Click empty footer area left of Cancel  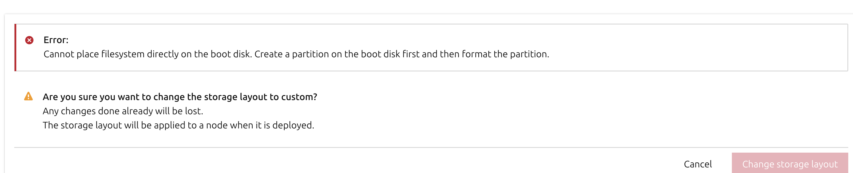pyautogui.click(x=331, y=164)
